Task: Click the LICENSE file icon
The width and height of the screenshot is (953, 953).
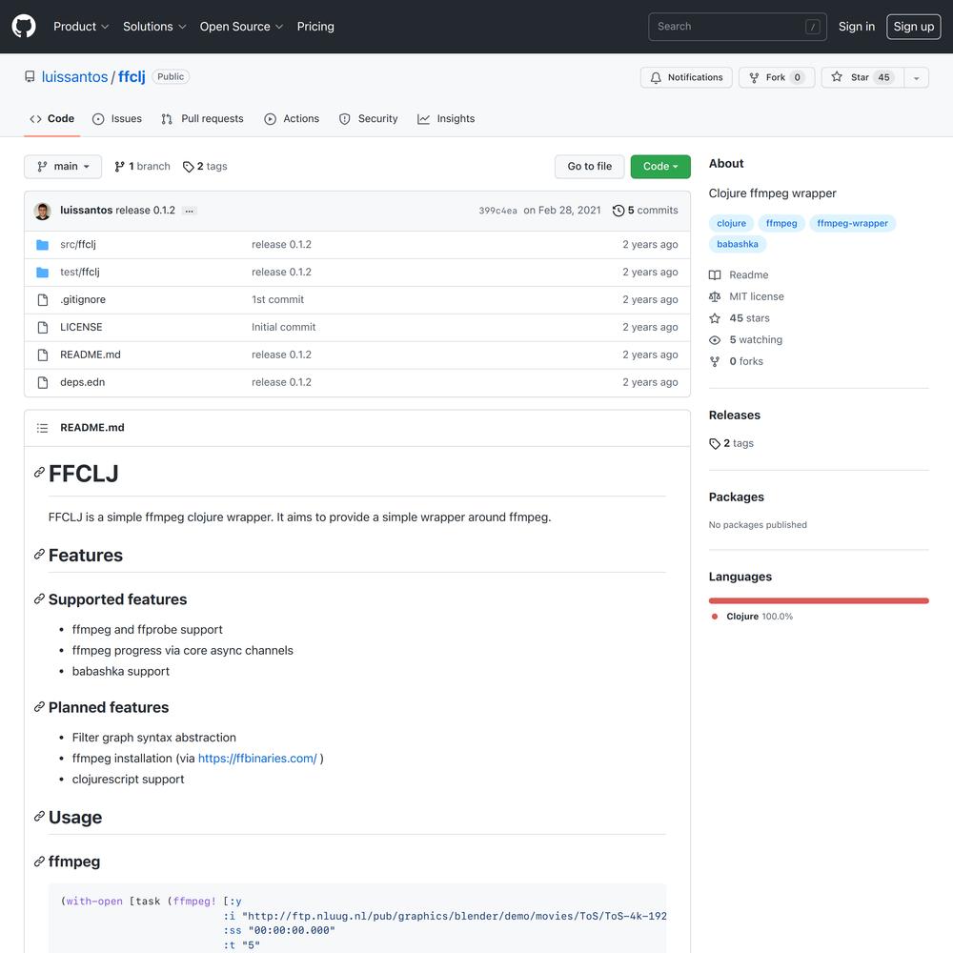Action: pyautogui.click(x=43, y=327)
